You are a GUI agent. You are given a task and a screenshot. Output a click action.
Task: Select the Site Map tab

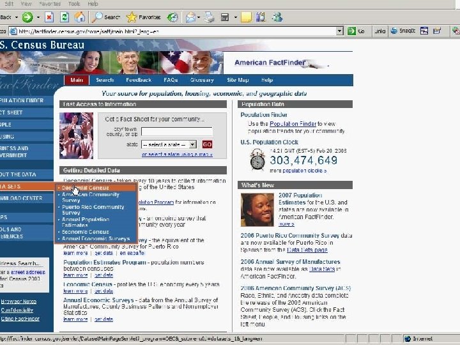point(238,80)
